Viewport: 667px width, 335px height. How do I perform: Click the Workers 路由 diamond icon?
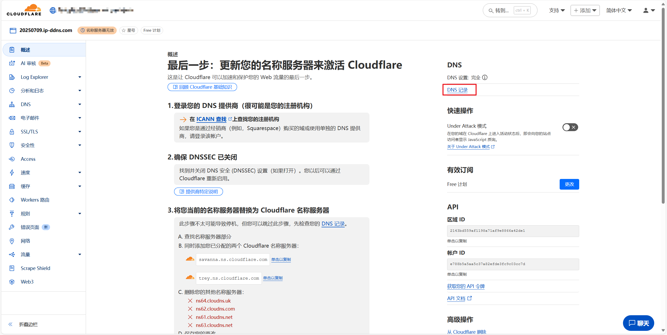(x=12, y=200)
